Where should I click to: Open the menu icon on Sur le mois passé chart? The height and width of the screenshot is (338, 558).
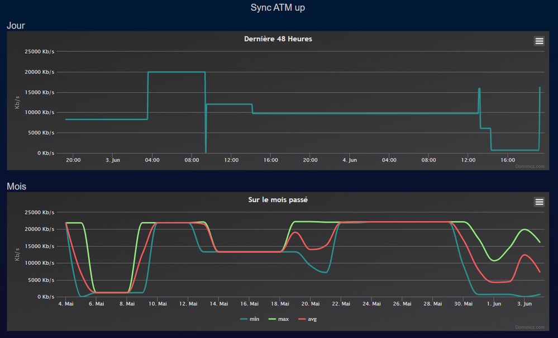click(539, 202)
